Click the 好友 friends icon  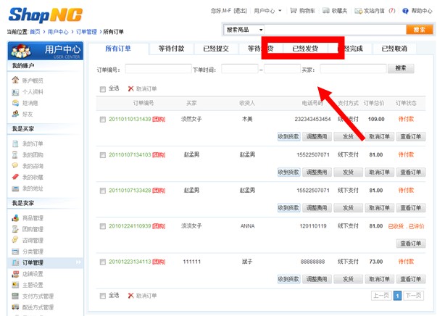[15, 114]
